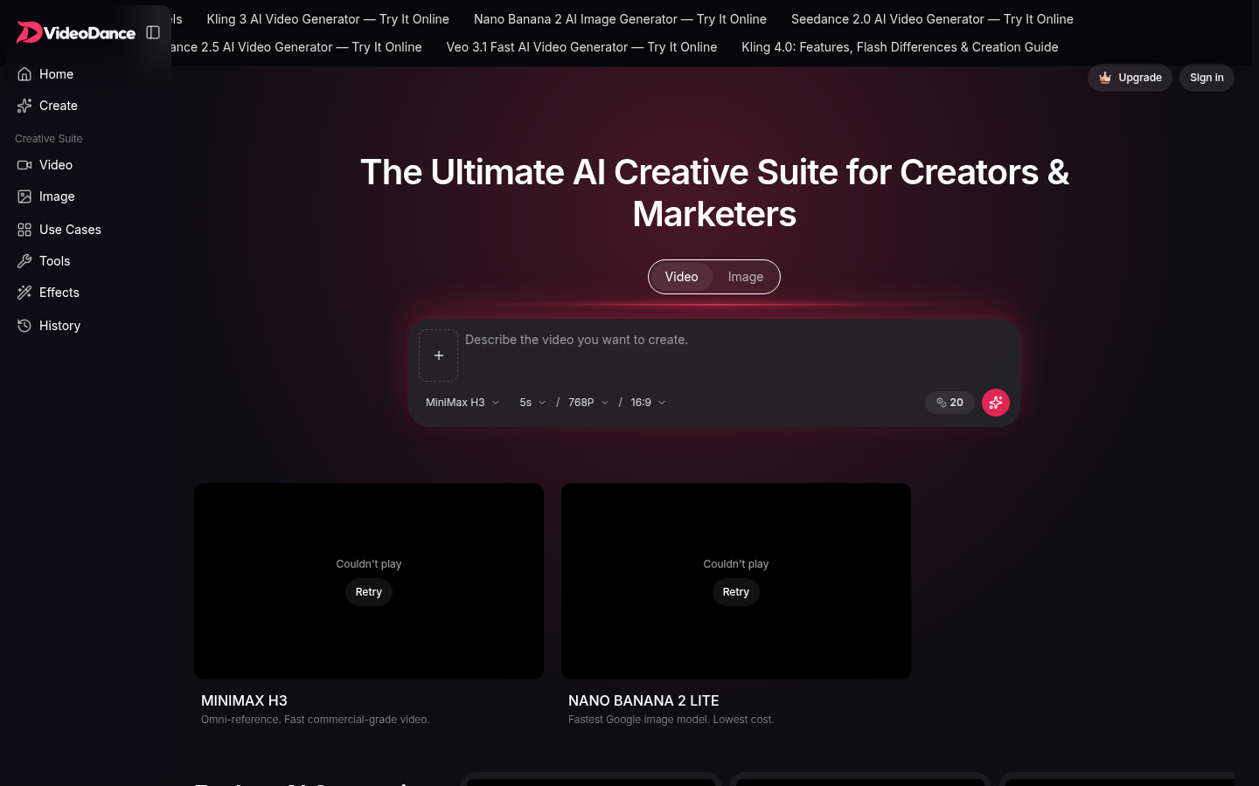Image resolution: width=1259 pixels, height=786 pixels.
Task: Go to Effects in the sidebar
Action: [x=86, y=293]
